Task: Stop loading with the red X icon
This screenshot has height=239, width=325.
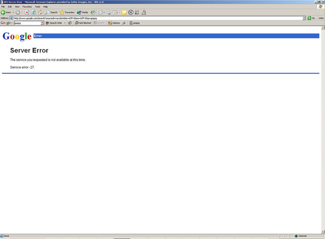Action: [x=27, y=12]
